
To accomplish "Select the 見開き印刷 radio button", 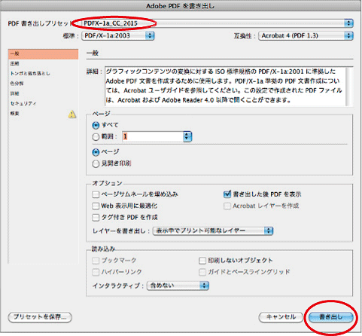I will 96,163.
